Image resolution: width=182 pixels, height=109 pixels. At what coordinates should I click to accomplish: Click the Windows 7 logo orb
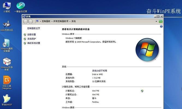147,50
